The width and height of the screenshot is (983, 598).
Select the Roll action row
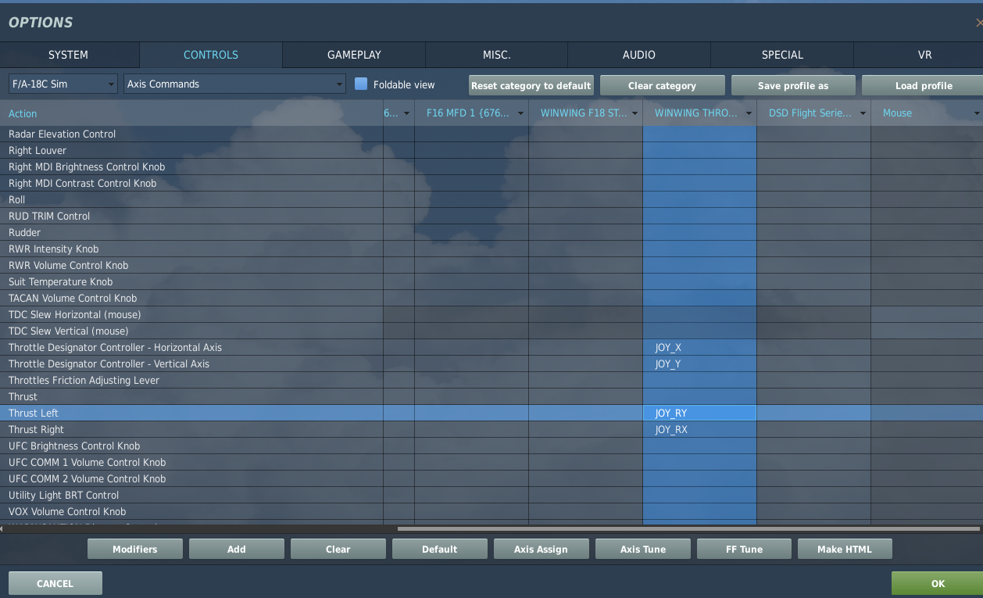(491, 199)
